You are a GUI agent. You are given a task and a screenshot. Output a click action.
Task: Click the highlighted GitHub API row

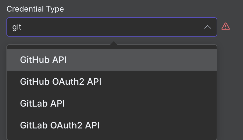tap(112, 60)
